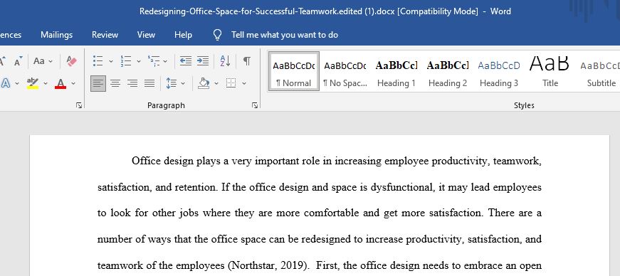
Task: Click the Increase Indent icon
Action: click(203, 61)
